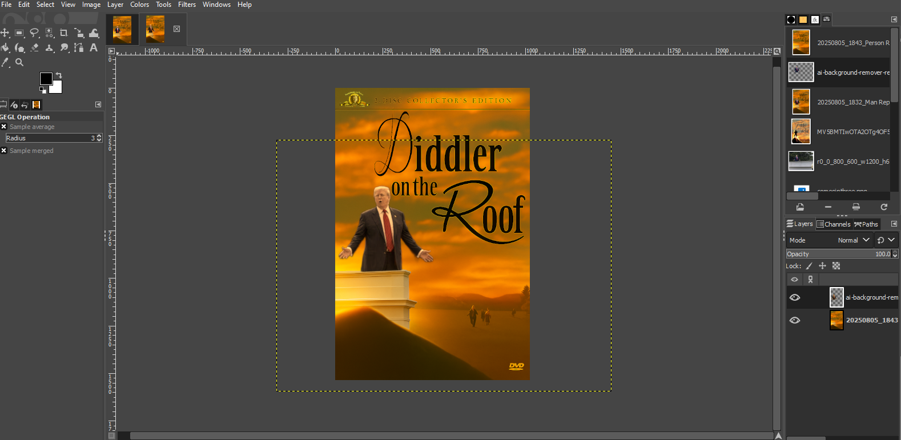The width and height of the screenshot is (901, 440).
Task: Select the Unified Transform tool
Action: [x=79, y=33]
